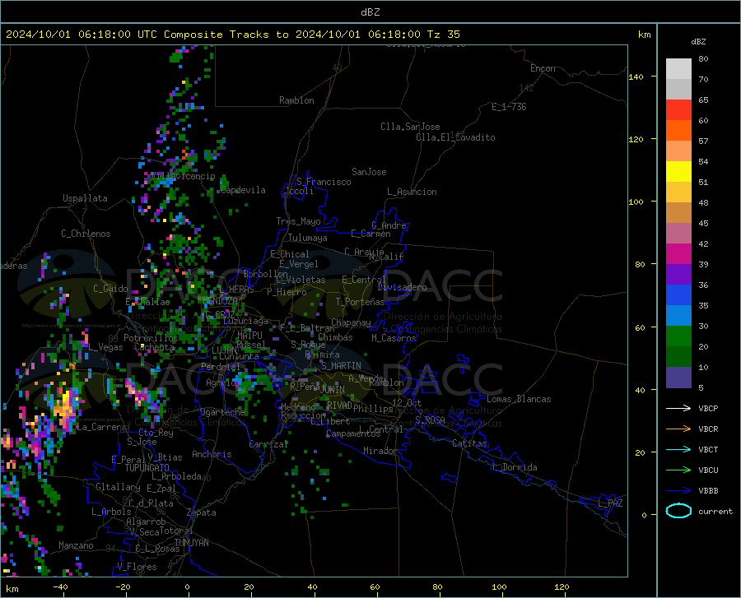Click the E_1-736 map label
Image resolution: width=741 pixels, height=598 pixels.
[x=509, y=107]
